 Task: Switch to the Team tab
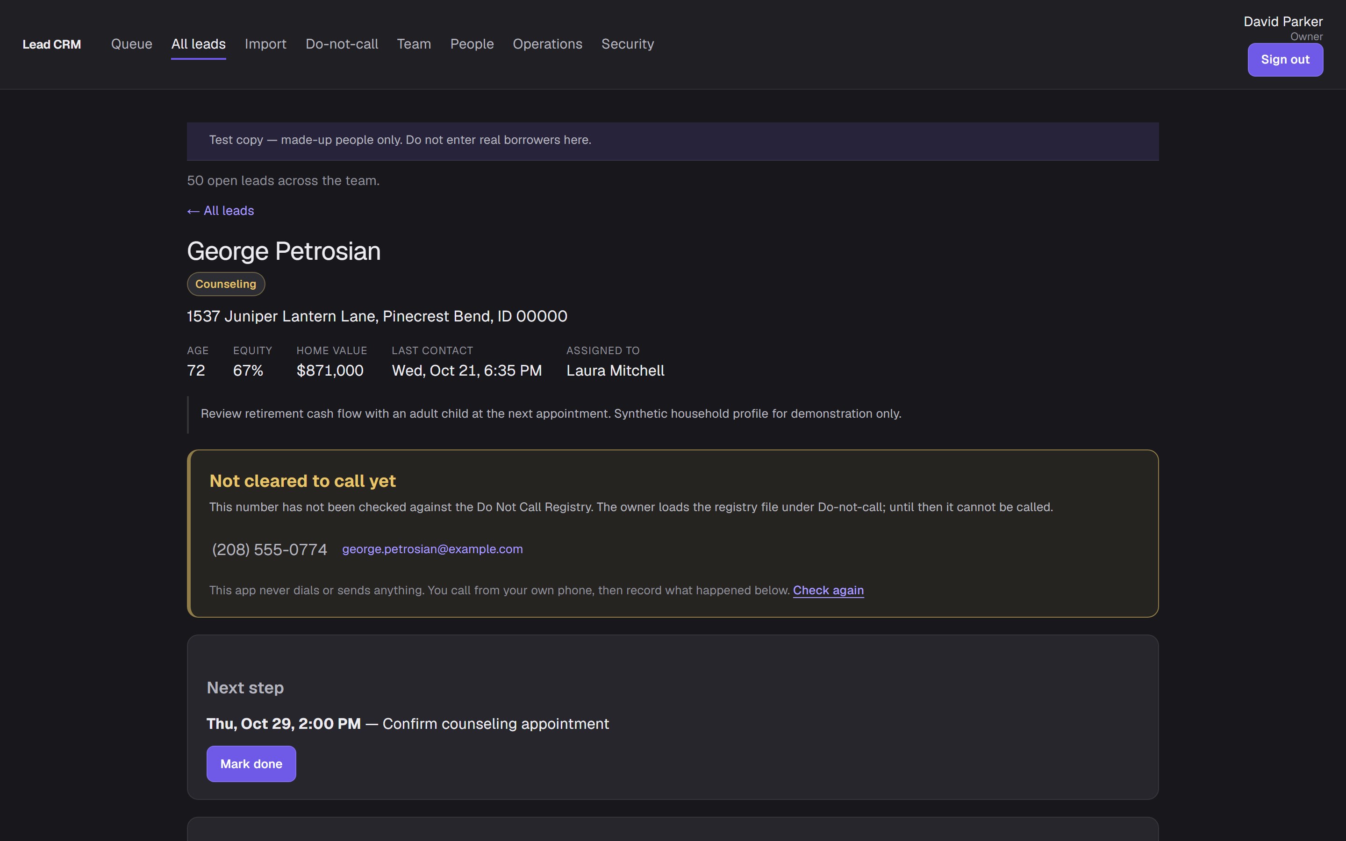pos(414,44)
